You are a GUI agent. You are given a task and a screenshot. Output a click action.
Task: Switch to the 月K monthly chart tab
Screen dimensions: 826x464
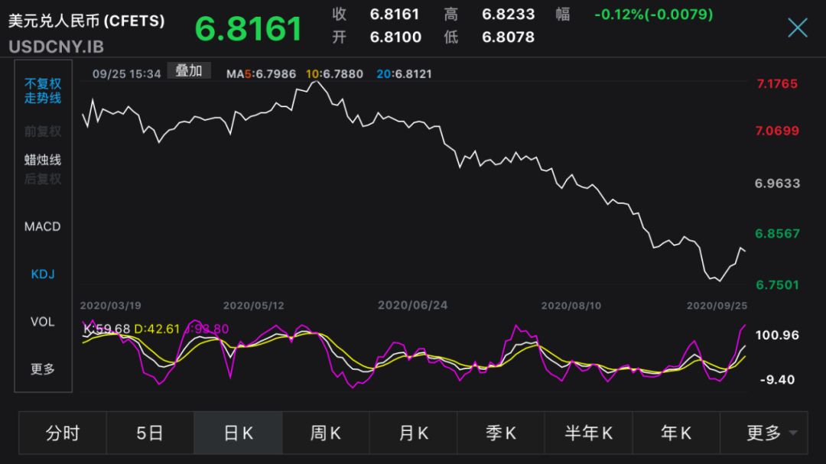tap(413, 433)
